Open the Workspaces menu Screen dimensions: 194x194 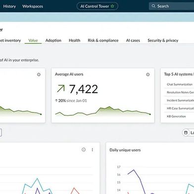33,6
